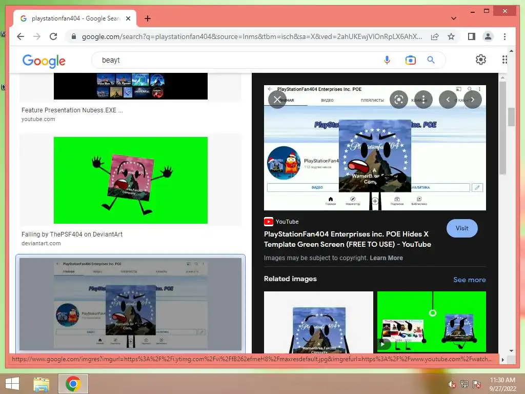The height and width of the screenshot is (394, 525).
Task: Click the Feature Presentation Nubess.EXE title
Action: tap(72, 110)
